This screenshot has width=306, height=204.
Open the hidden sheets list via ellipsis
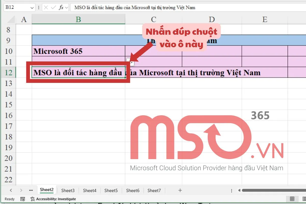tap(31, 190)
